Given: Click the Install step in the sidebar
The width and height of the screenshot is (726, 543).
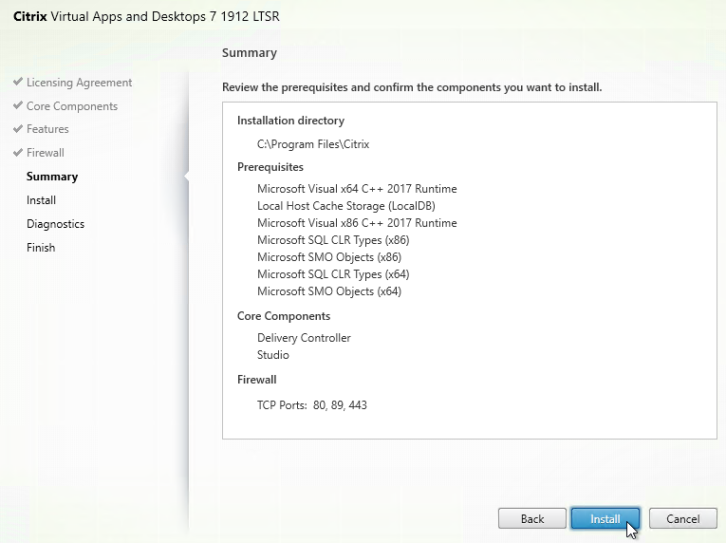Looking at the screenshot, I should 41,200.
